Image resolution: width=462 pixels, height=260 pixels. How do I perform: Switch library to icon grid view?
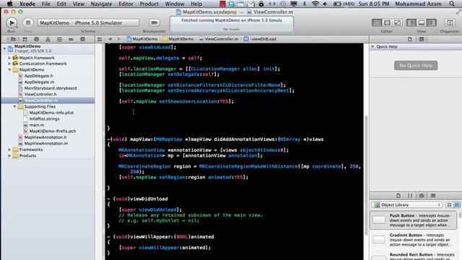pyautogui.click(x=449, y=205)
